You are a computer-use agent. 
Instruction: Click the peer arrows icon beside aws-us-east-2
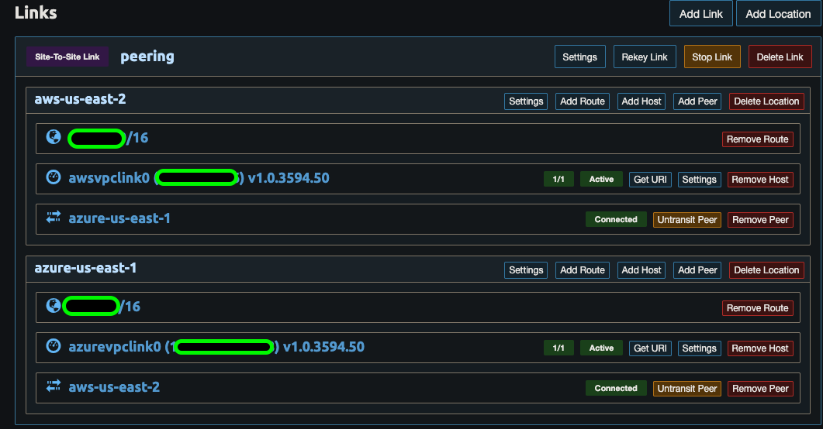coord(54,387)
